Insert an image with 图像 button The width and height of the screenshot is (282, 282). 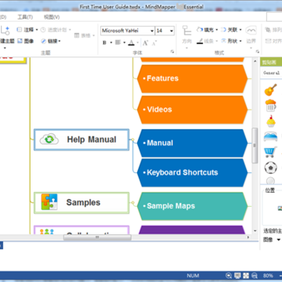coord(26,41)
